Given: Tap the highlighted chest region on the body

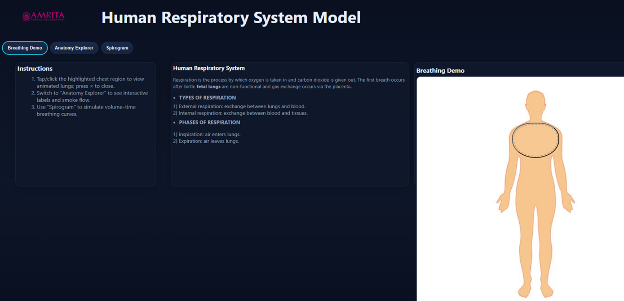Looking at the screenshot, I should tap(535, 140).
